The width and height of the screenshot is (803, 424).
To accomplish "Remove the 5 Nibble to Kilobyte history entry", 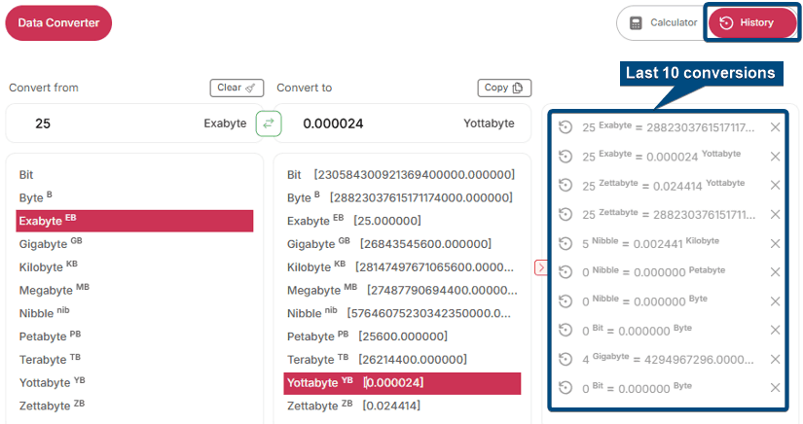I will click(x=775, y=243).
